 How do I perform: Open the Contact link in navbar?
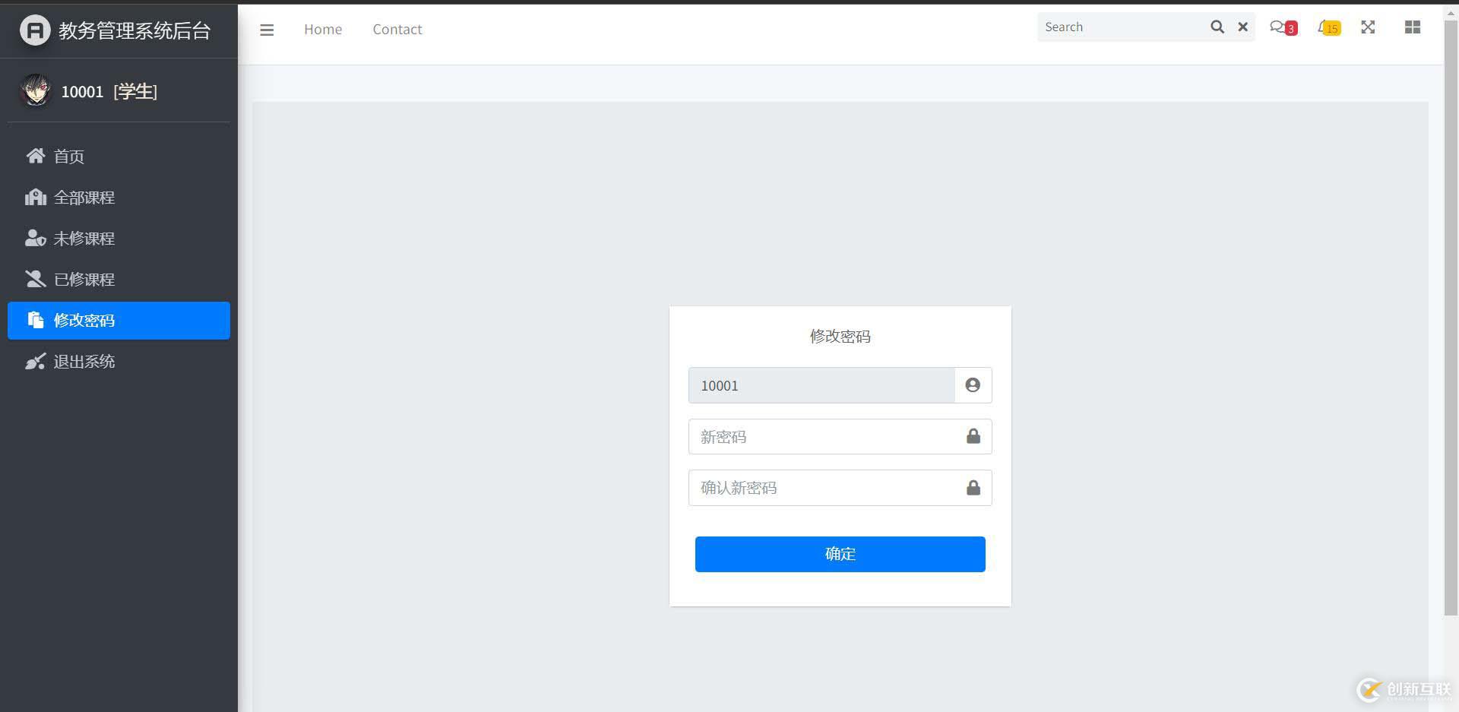[x=397, y=30]
